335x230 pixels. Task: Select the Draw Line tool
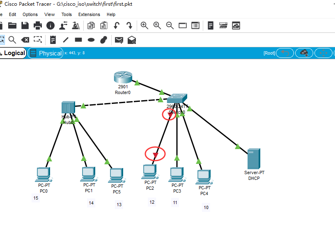66,40
